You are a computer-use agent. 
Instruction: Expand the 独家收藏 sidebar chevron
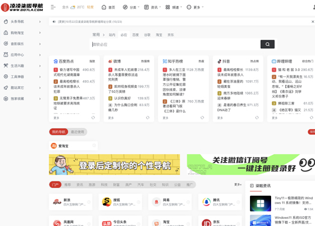40,98
